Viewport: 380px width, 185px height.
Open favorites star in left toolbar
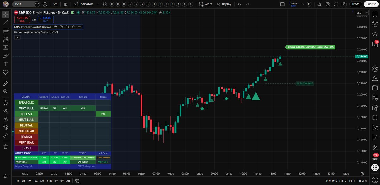pos(5,176)
